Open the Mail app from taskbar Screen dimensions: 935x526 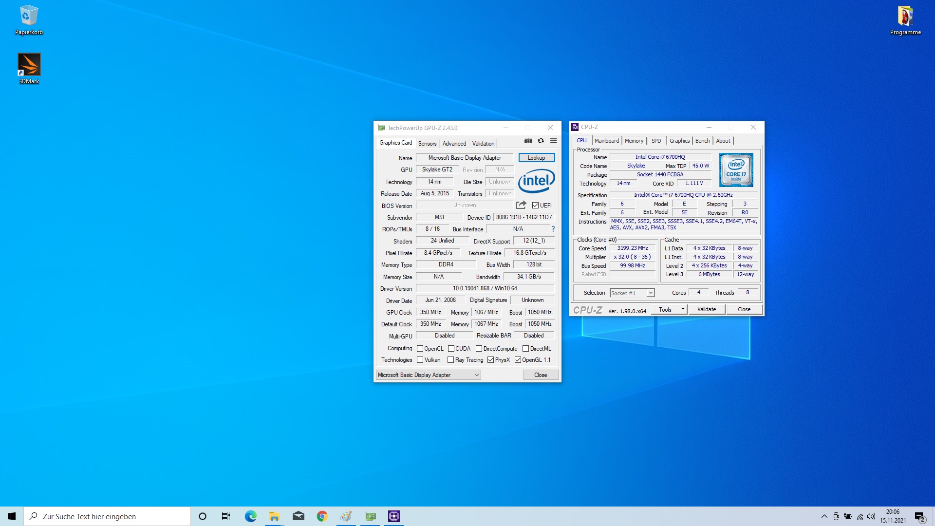[x=298, y=516]
